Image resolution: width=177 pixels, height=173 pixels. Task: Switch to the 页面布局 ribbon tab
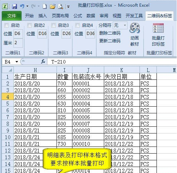[x=60, y=16]
